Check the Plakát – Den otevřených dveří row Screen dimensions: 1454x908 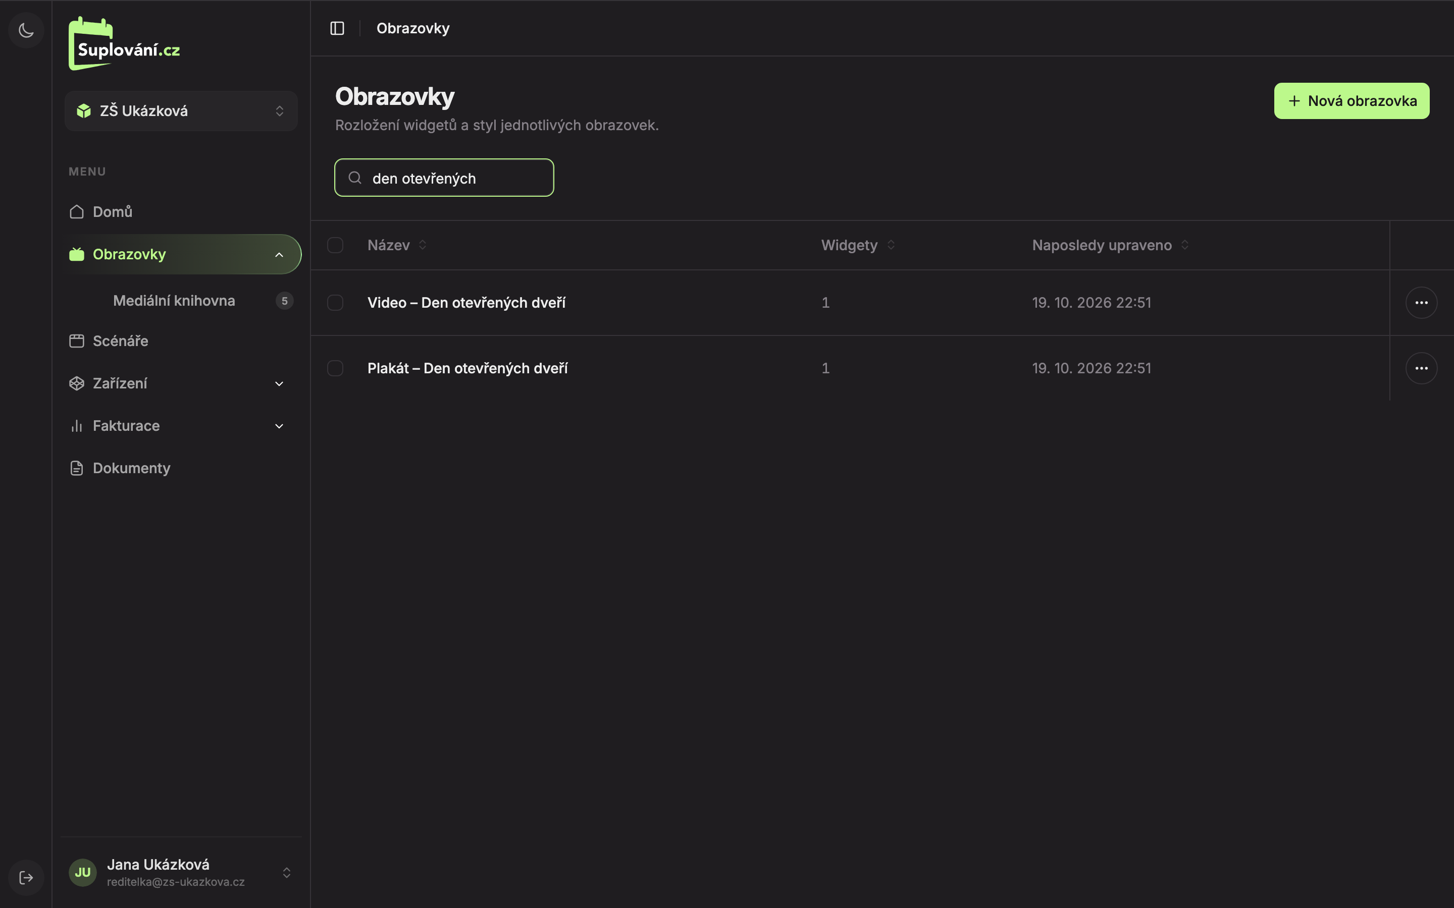[335, 368]
